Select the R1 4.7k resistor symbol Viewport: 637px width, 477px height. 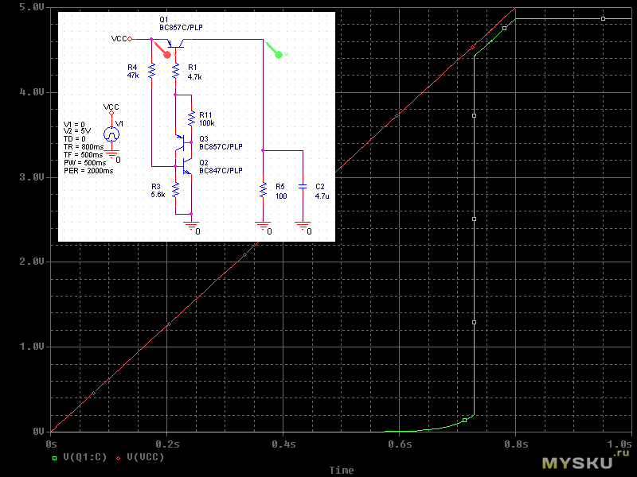(x=175, y=72)
